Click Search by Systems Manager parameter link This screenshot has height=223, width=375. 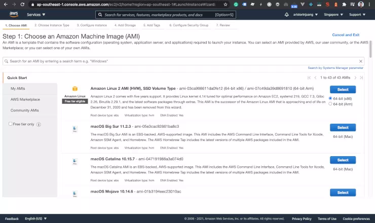(x=335, y=68)
